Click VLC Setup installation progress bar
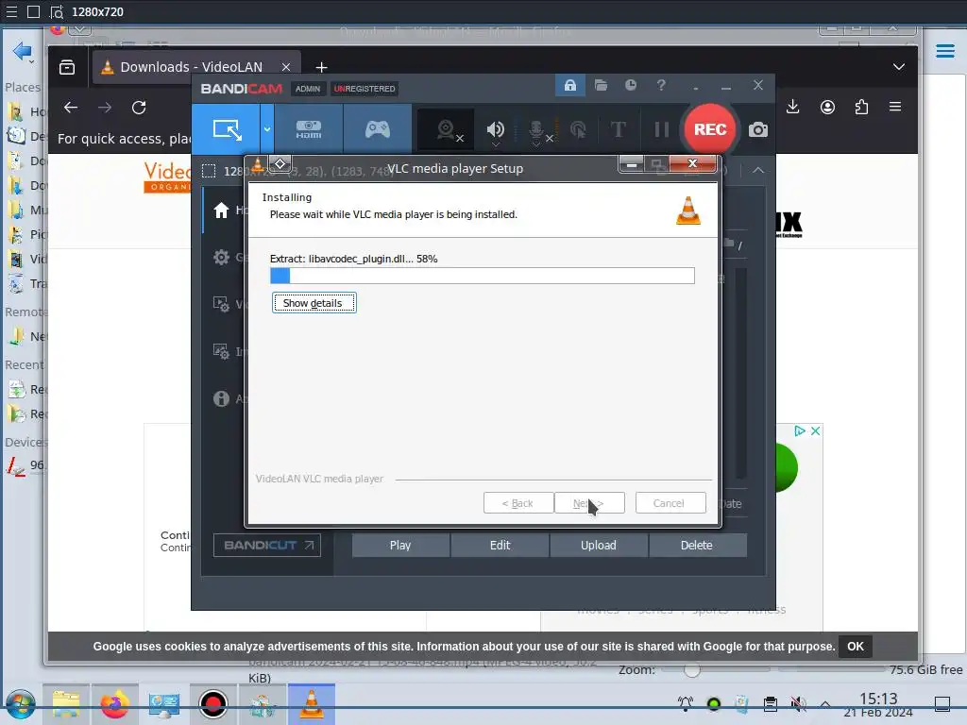 pos(483,276)
